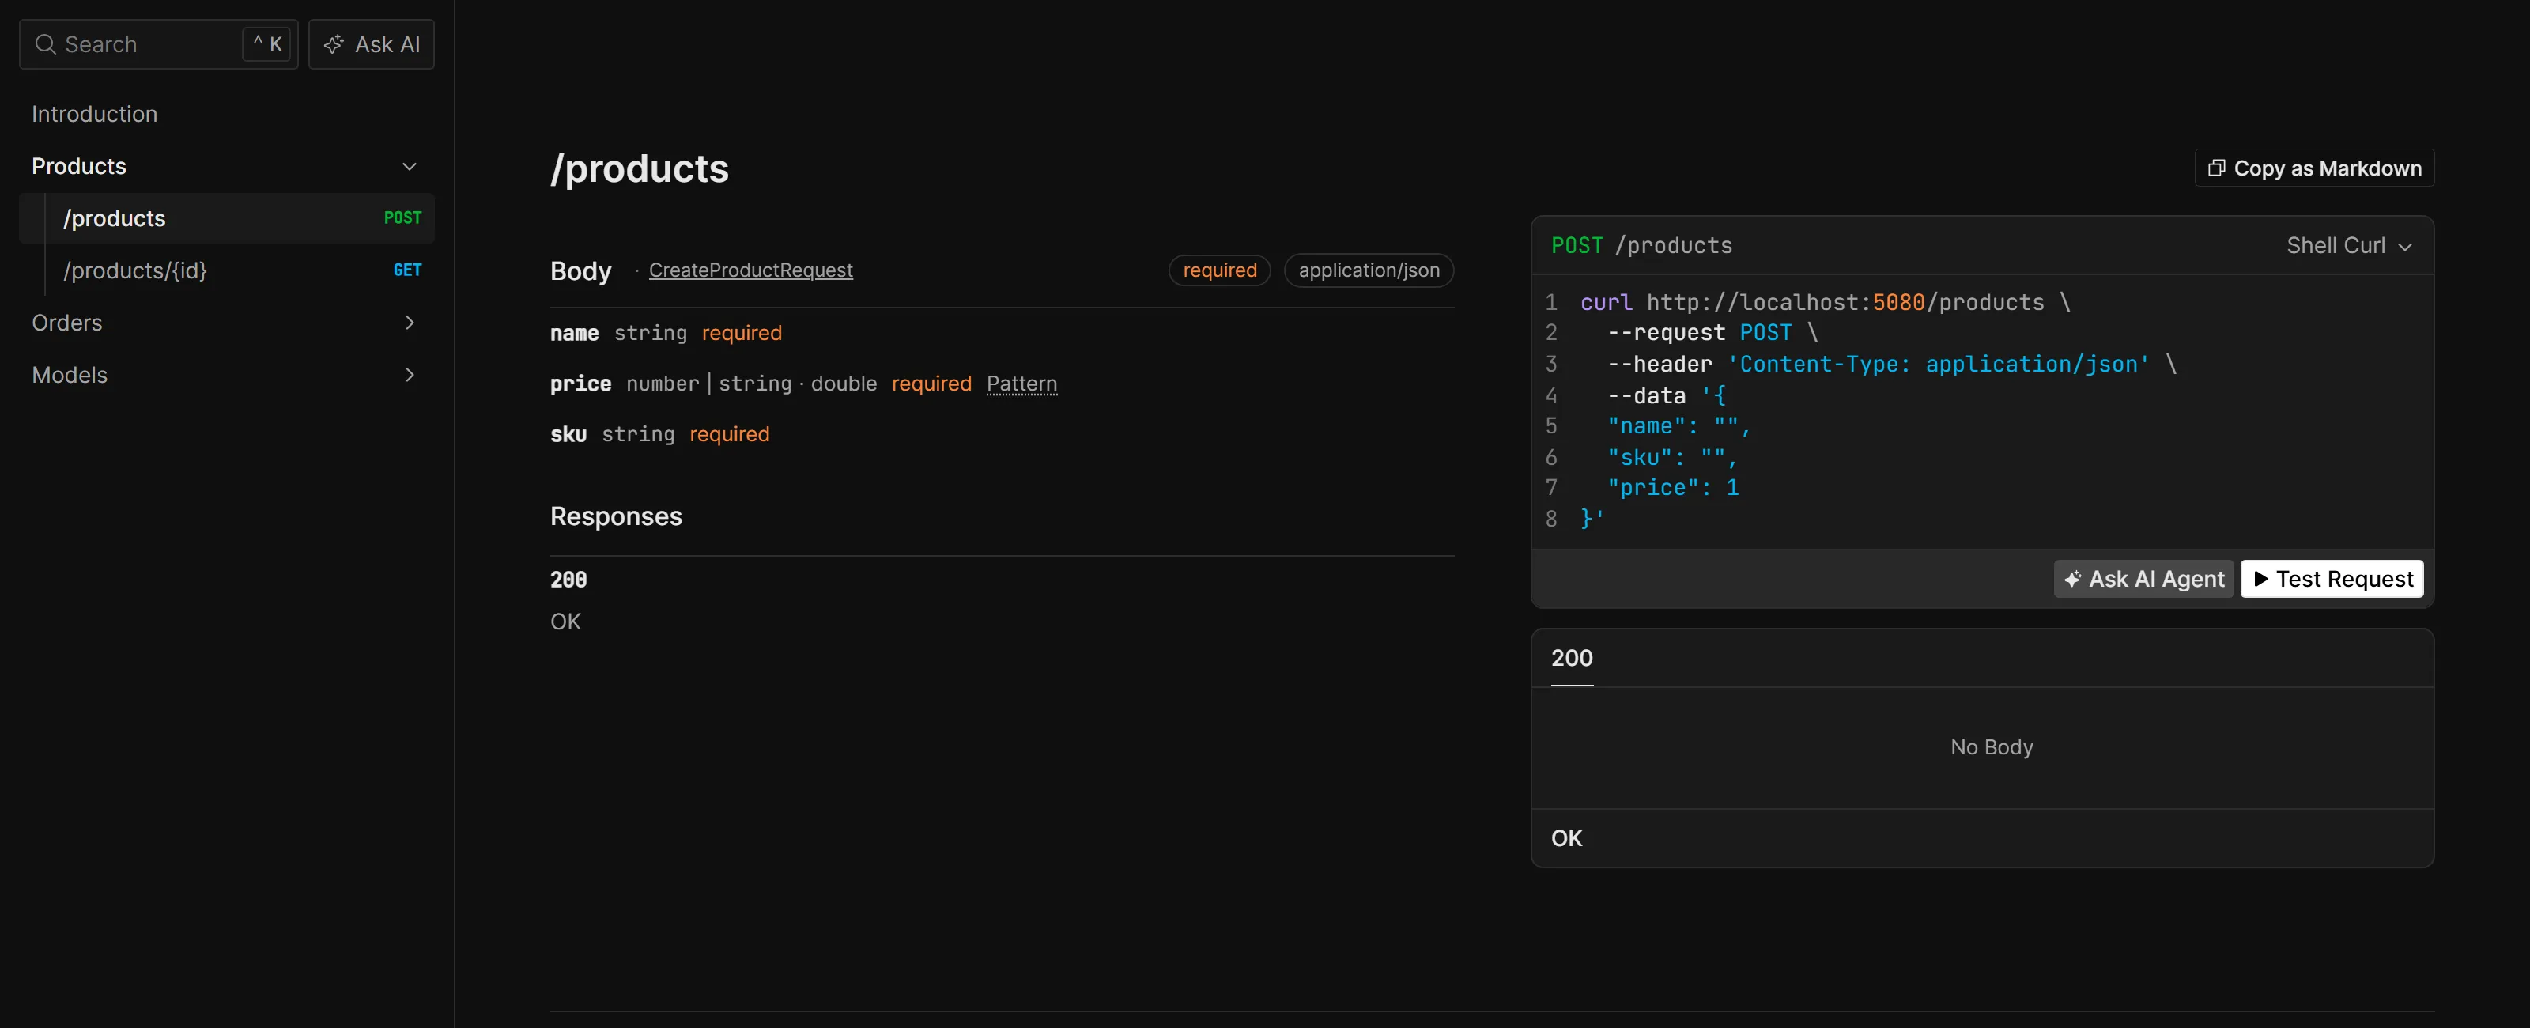Click the price property name
Screen dimensions: 2530x1028
pos(580,384)
